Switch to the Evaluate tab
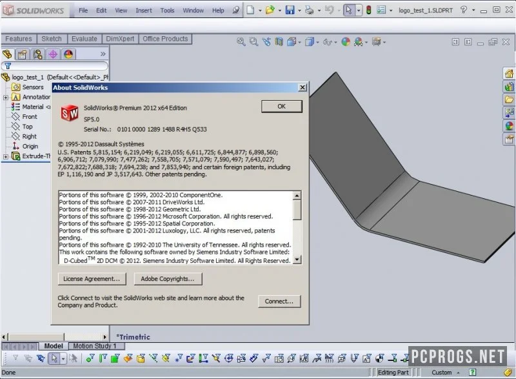The height and width of the screenshot is (379, 516). pyautogui.click(x=84, y=39)
